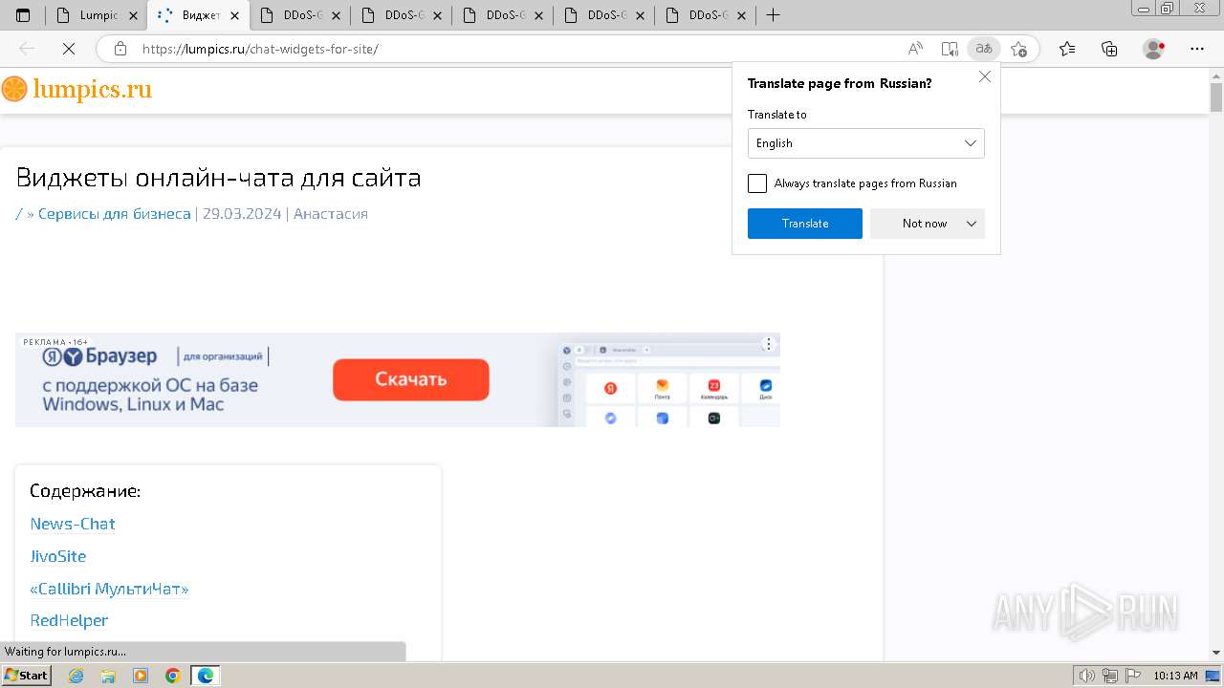Jump to News-Chat section link

point(73,524)
